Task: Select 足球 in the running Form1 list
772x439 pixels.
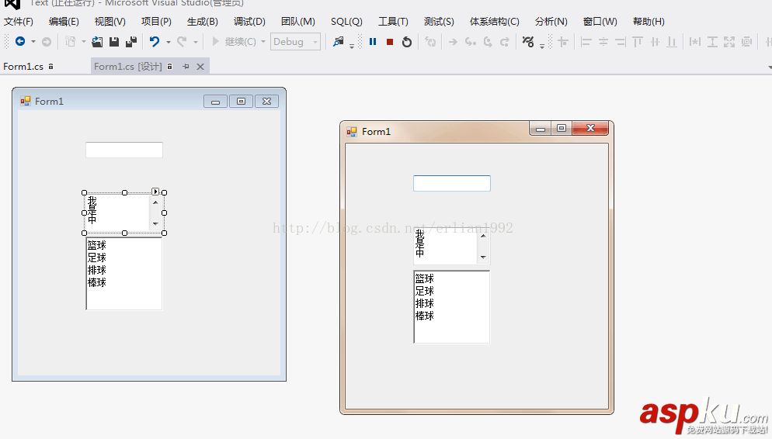Action: pyautogui.click(x=424, y=291)
